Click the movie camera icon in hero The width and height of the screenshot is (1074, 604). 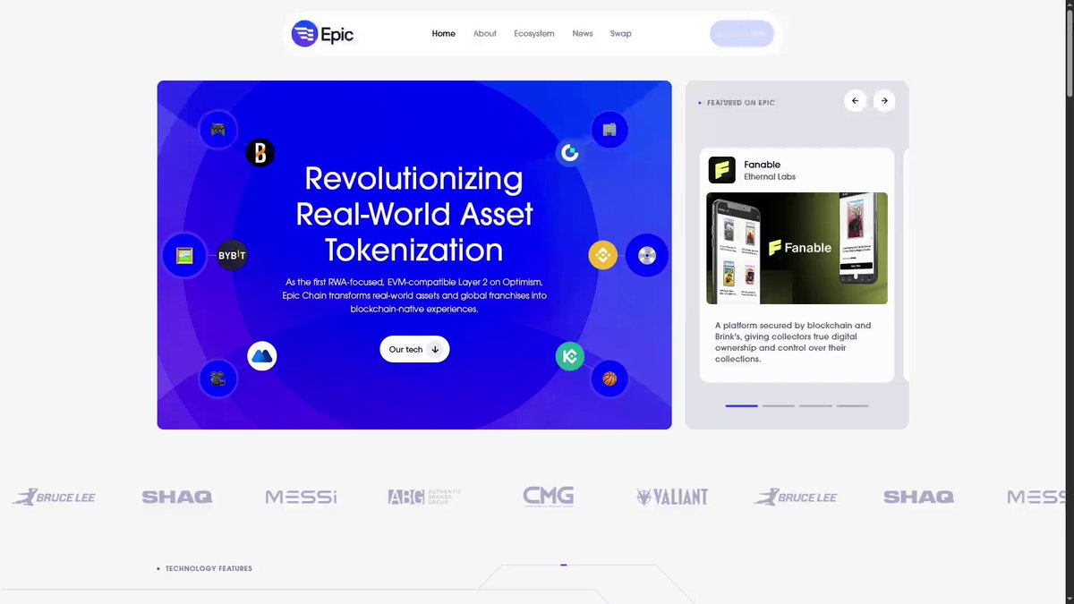tap(217, 379)
